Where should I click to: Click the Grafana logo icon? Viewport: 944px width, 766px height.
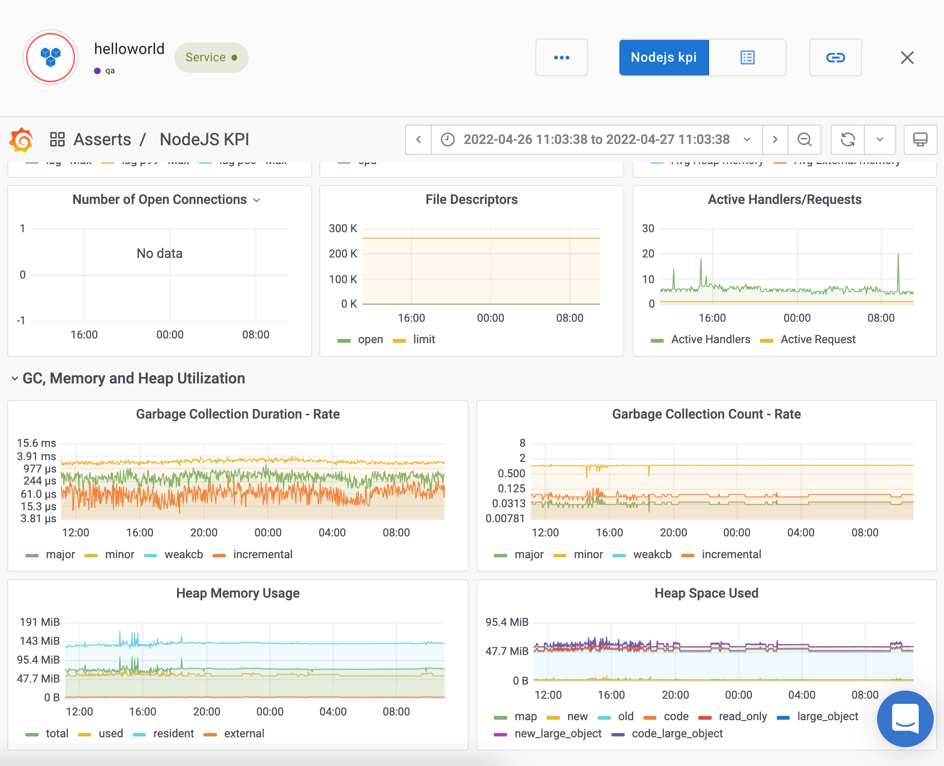pos(21,139)
